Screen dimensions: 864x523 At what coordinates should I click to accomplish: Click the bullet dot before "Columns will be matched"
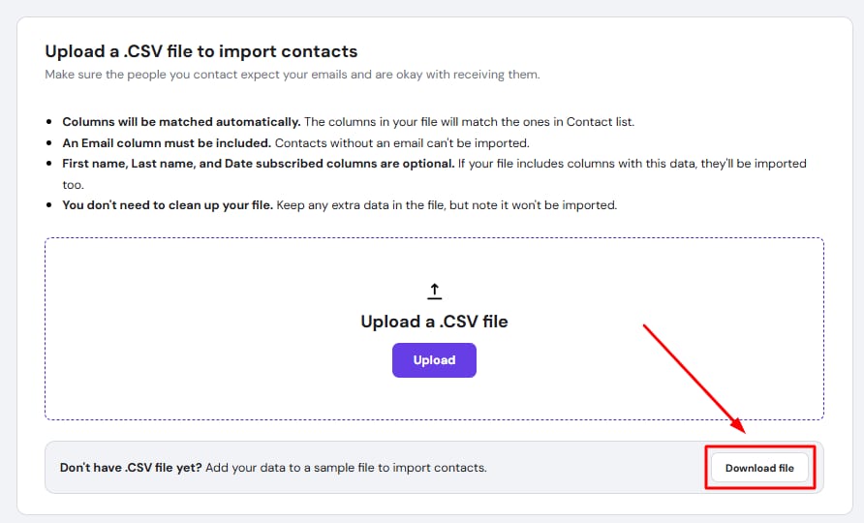(x=50, y=122)
